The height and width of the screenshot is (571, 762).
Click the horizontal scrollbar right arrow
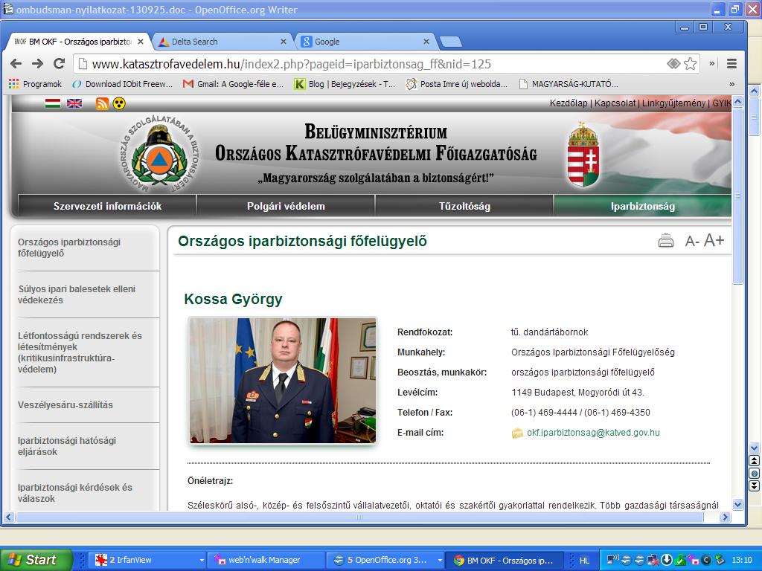[x=725, y=517]
